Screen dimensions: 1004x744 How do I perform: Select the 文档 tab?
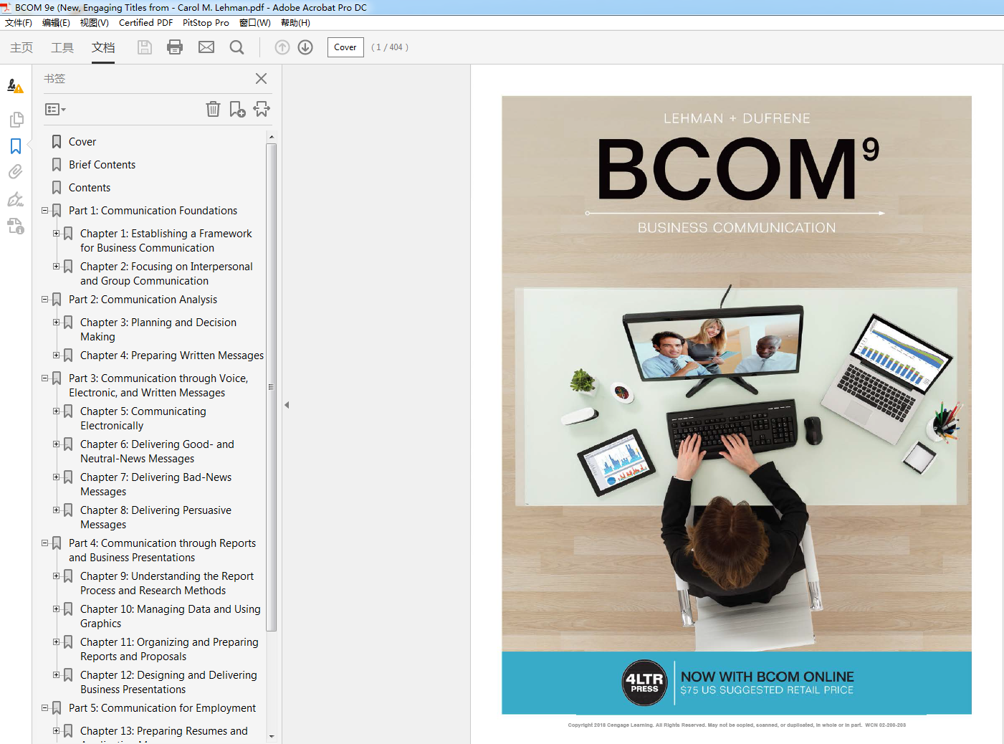[103, 47]
